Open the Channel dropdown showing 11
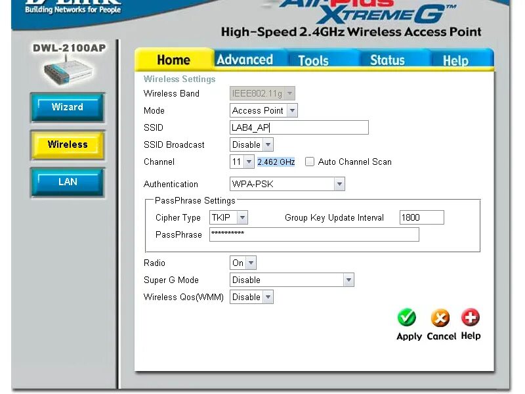Image resolution: width=525 pixels, height=394 pixels. click(x=242, y=162)
